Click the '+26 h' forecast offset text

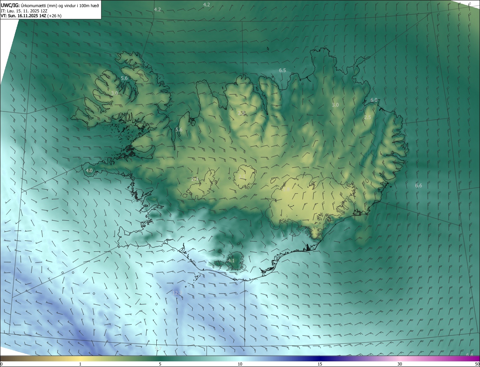click(54, 16)
